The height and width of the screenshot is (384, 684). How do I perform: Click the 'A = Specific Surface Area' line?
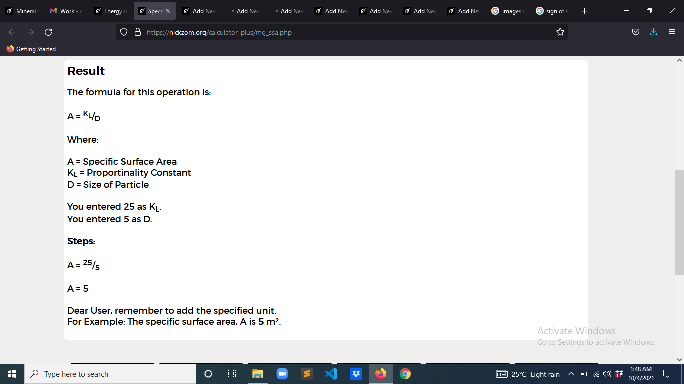pyautogui.click(x=122, y=161)
